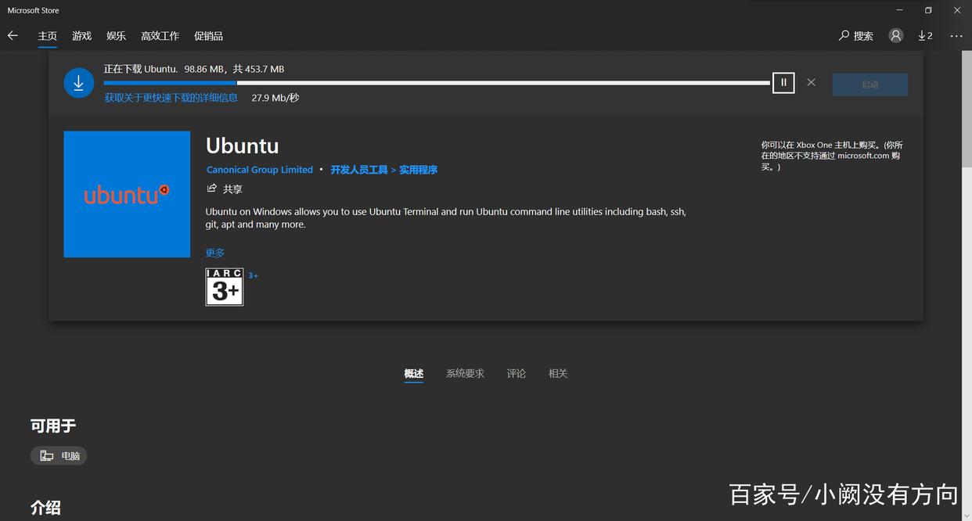Minimize the Microsoft Store window

point(898,10)
